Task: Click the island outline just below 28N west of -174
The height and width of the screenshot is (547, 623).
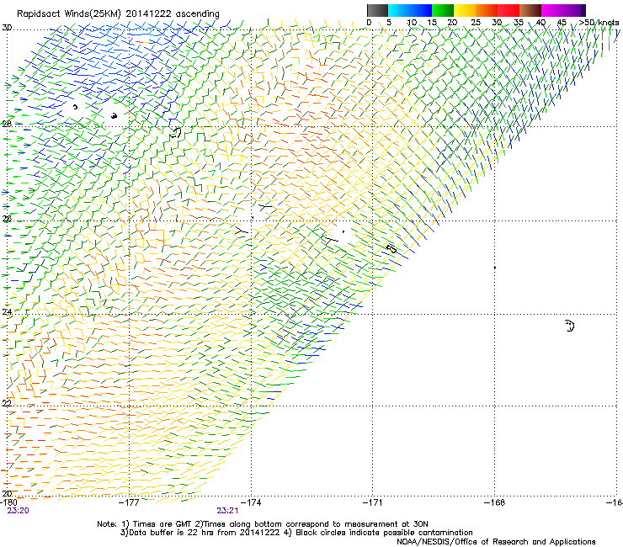Action: tap(176, 132)
